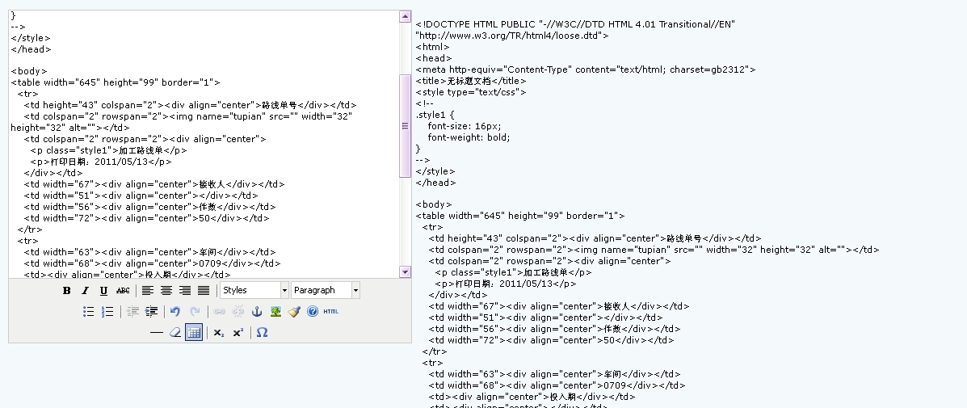Insert a numbered list
Viewport: 967px width, 408px height.
tap(107, 312)
